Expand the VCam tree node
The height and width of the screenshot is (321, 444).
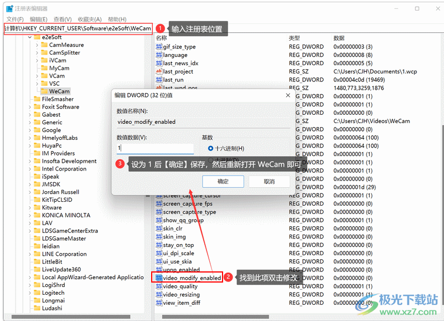37,76
